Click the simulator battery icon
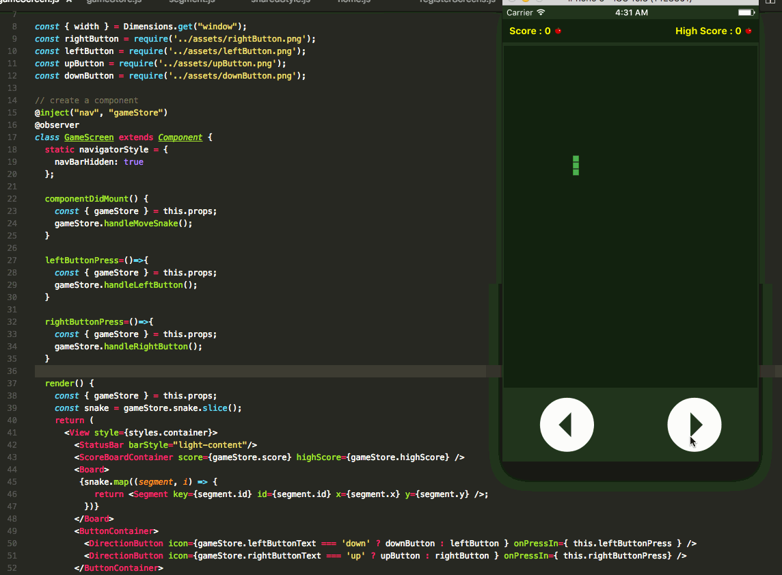782x575 pixels. click(x=746, y=12)
